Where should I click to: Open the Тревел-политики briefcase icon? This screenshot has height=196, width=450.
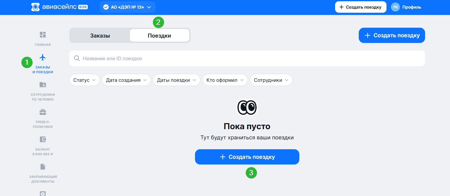(x=43, y=112)
